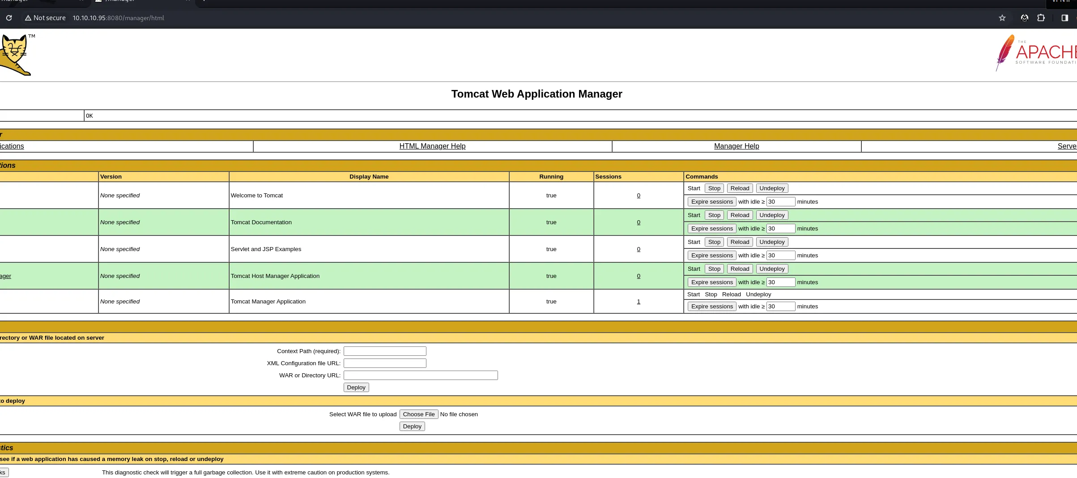Click the WAR or Directory URL field
The height and width of the screenshot is (478, 1077).
click(421, 376)
